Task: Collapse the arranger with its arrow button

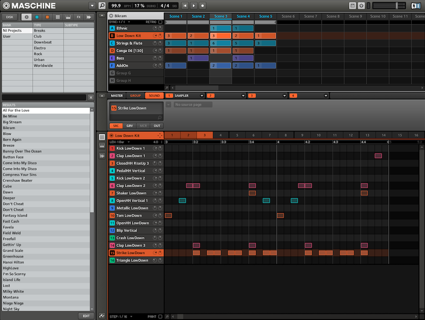Action: pyautogui.click(x=102, y=16)
